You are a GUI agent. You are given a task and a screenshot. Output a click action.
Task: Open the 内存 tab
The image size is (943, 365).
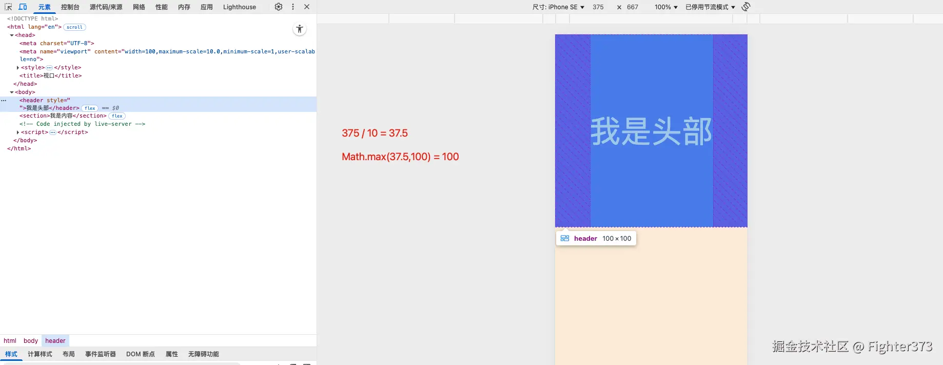click(184, 7)
